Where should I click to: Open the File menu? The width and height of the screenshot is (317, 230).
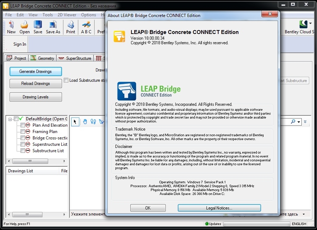(x=9, y=15)
